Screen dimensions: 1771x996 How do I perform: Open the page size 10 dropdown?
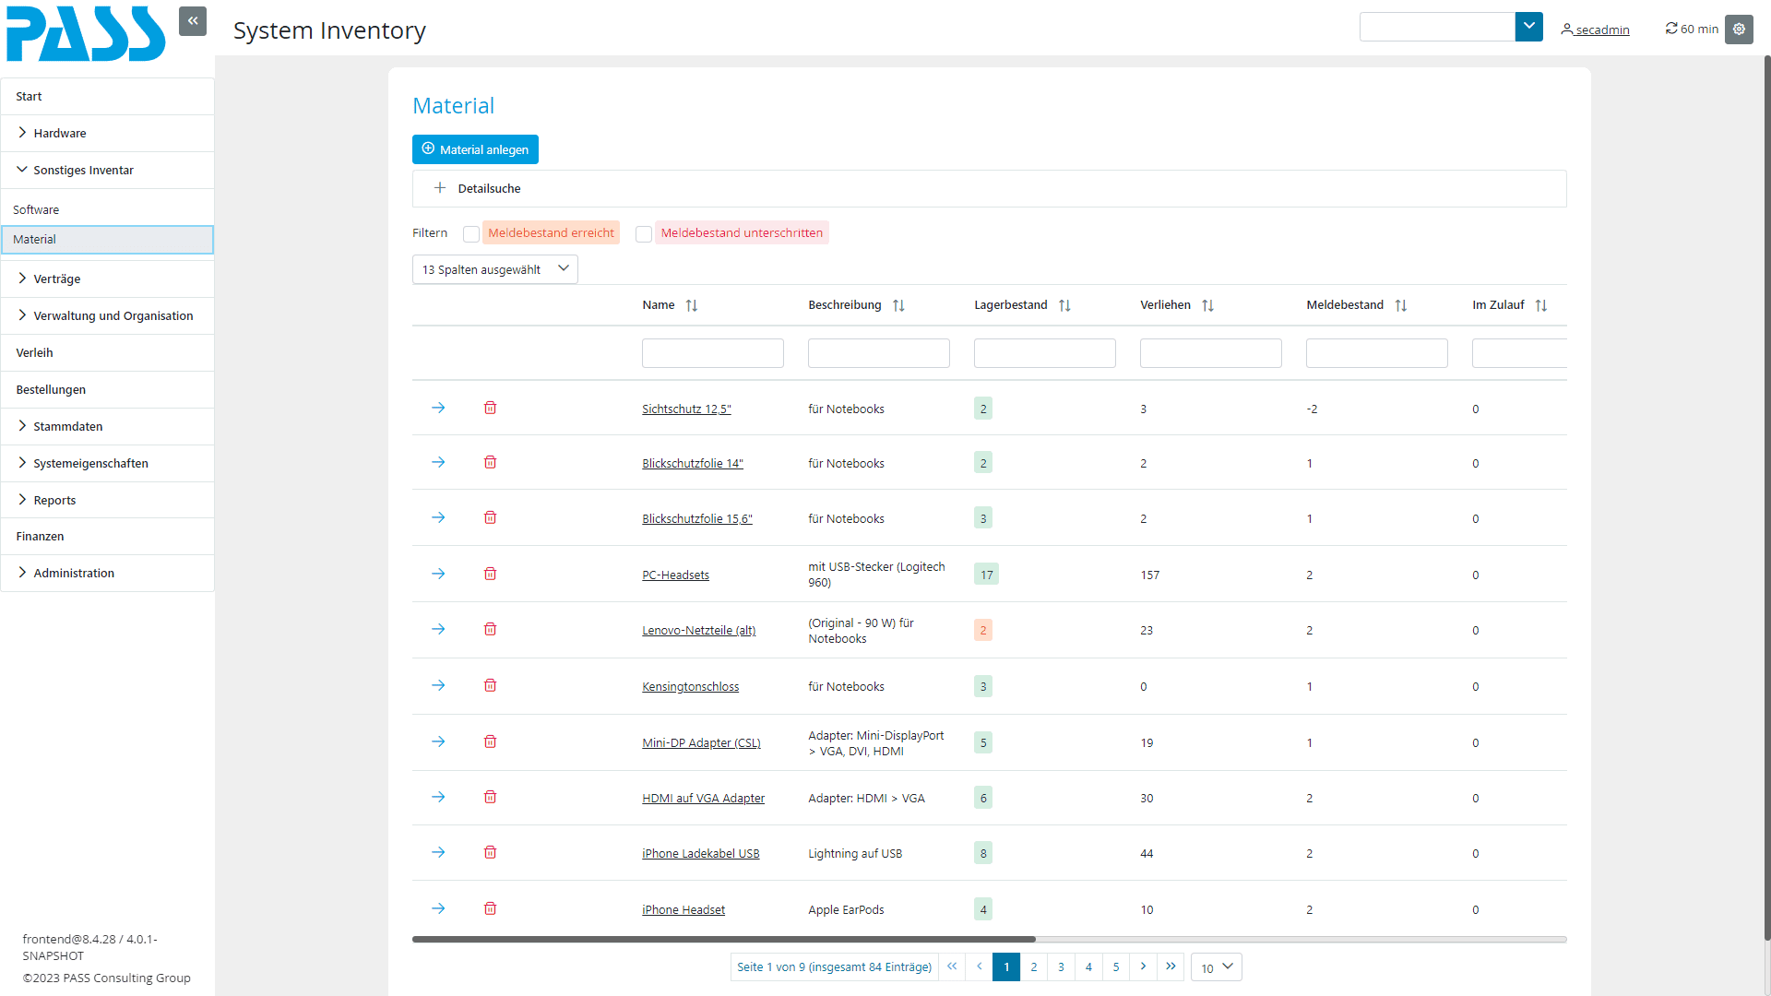click(x=1217, y=966)
